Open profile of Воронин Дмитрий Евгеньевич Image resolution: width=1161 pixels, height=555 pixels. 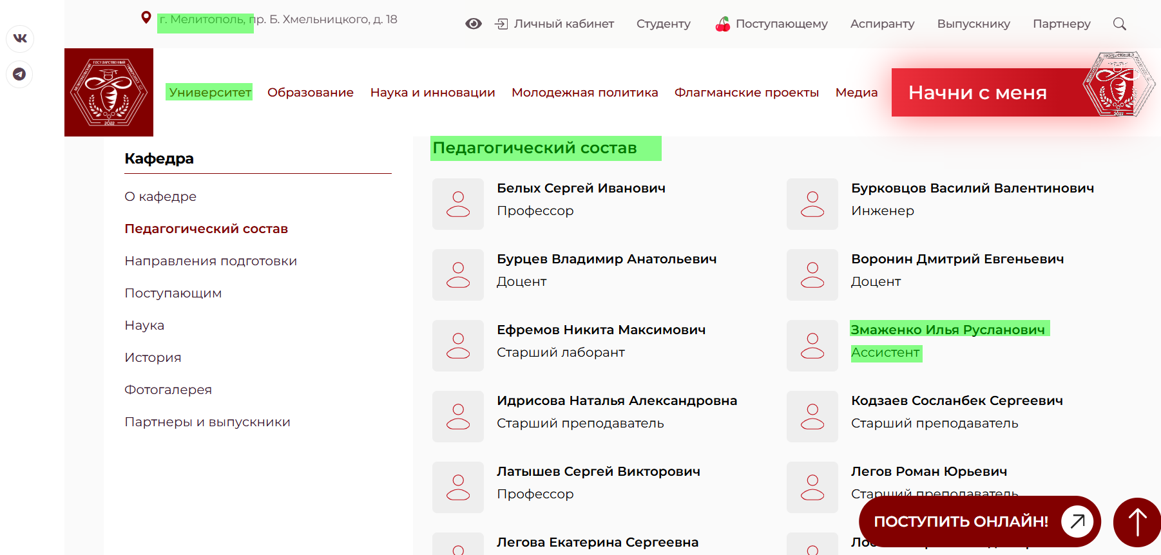[x=957, y=259]
